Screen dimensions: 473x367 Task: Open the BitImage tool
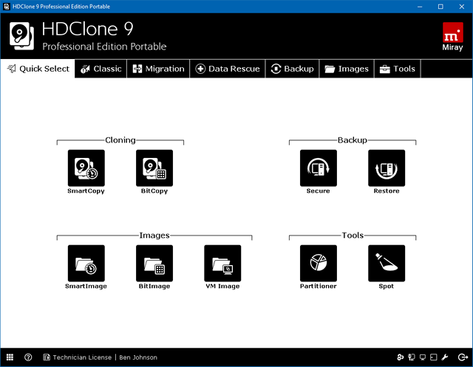[154, 264]
